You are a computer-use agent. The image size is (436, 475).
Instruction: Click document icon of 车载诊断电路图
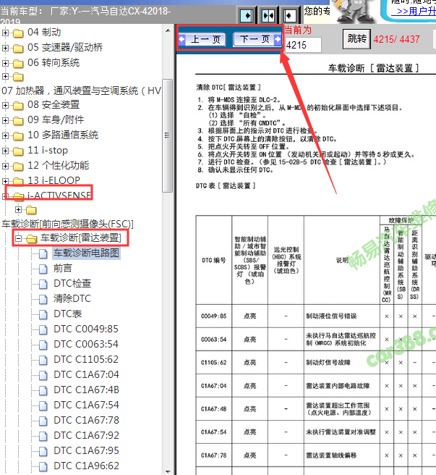[43, 253]
